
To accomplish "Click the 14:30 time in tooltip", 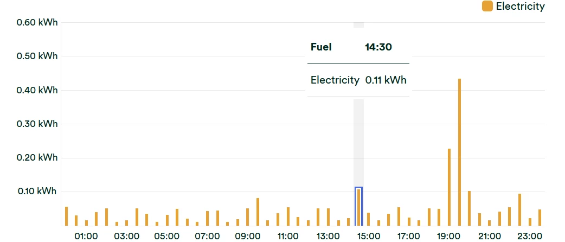I will [378, 47].
